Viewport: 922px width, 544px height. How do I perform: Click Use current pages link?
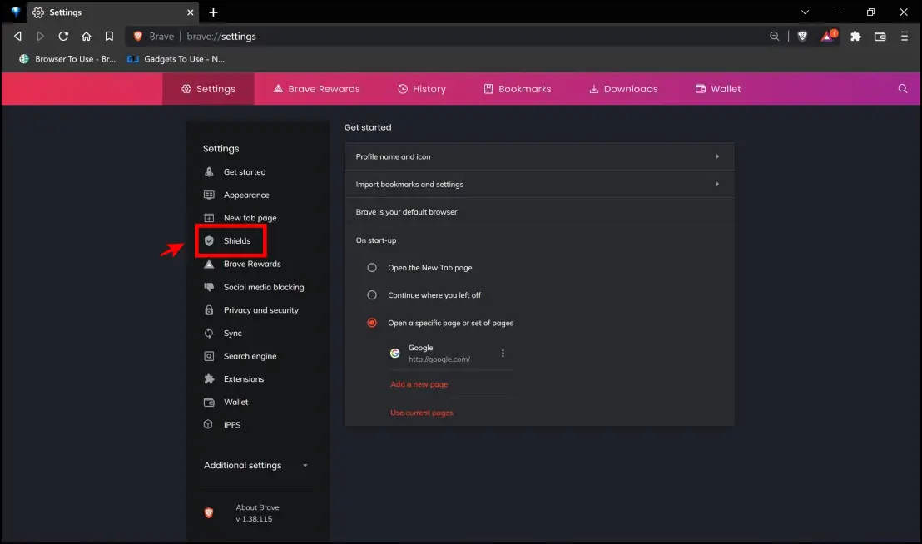click(422, 413)
